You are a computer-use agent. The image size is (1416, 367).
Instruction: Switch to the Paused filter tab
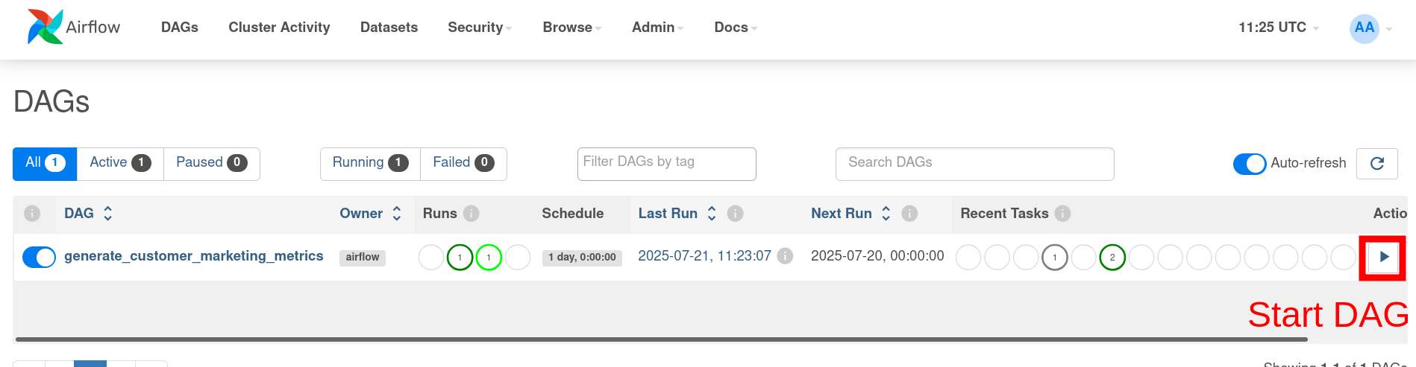[212, 163]
